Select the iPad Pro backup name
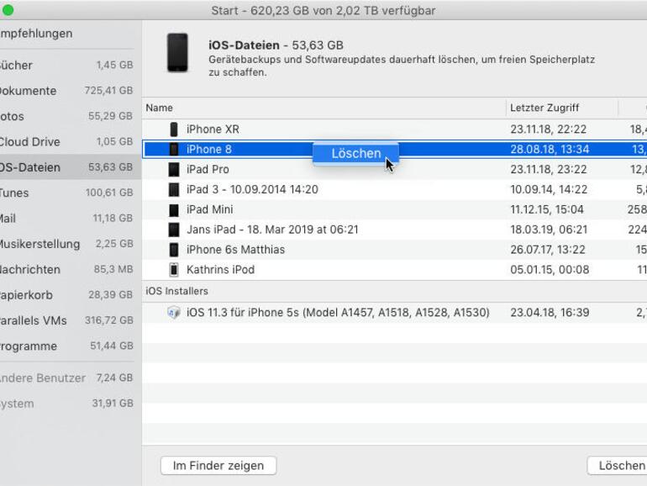Screen dimensions: 647x486 208,169
